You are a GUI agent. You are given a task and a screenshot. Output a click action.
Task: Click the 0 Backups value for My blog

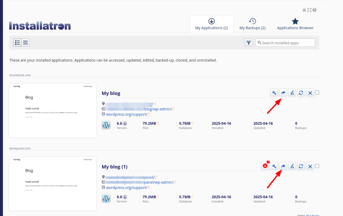[296, 123]
